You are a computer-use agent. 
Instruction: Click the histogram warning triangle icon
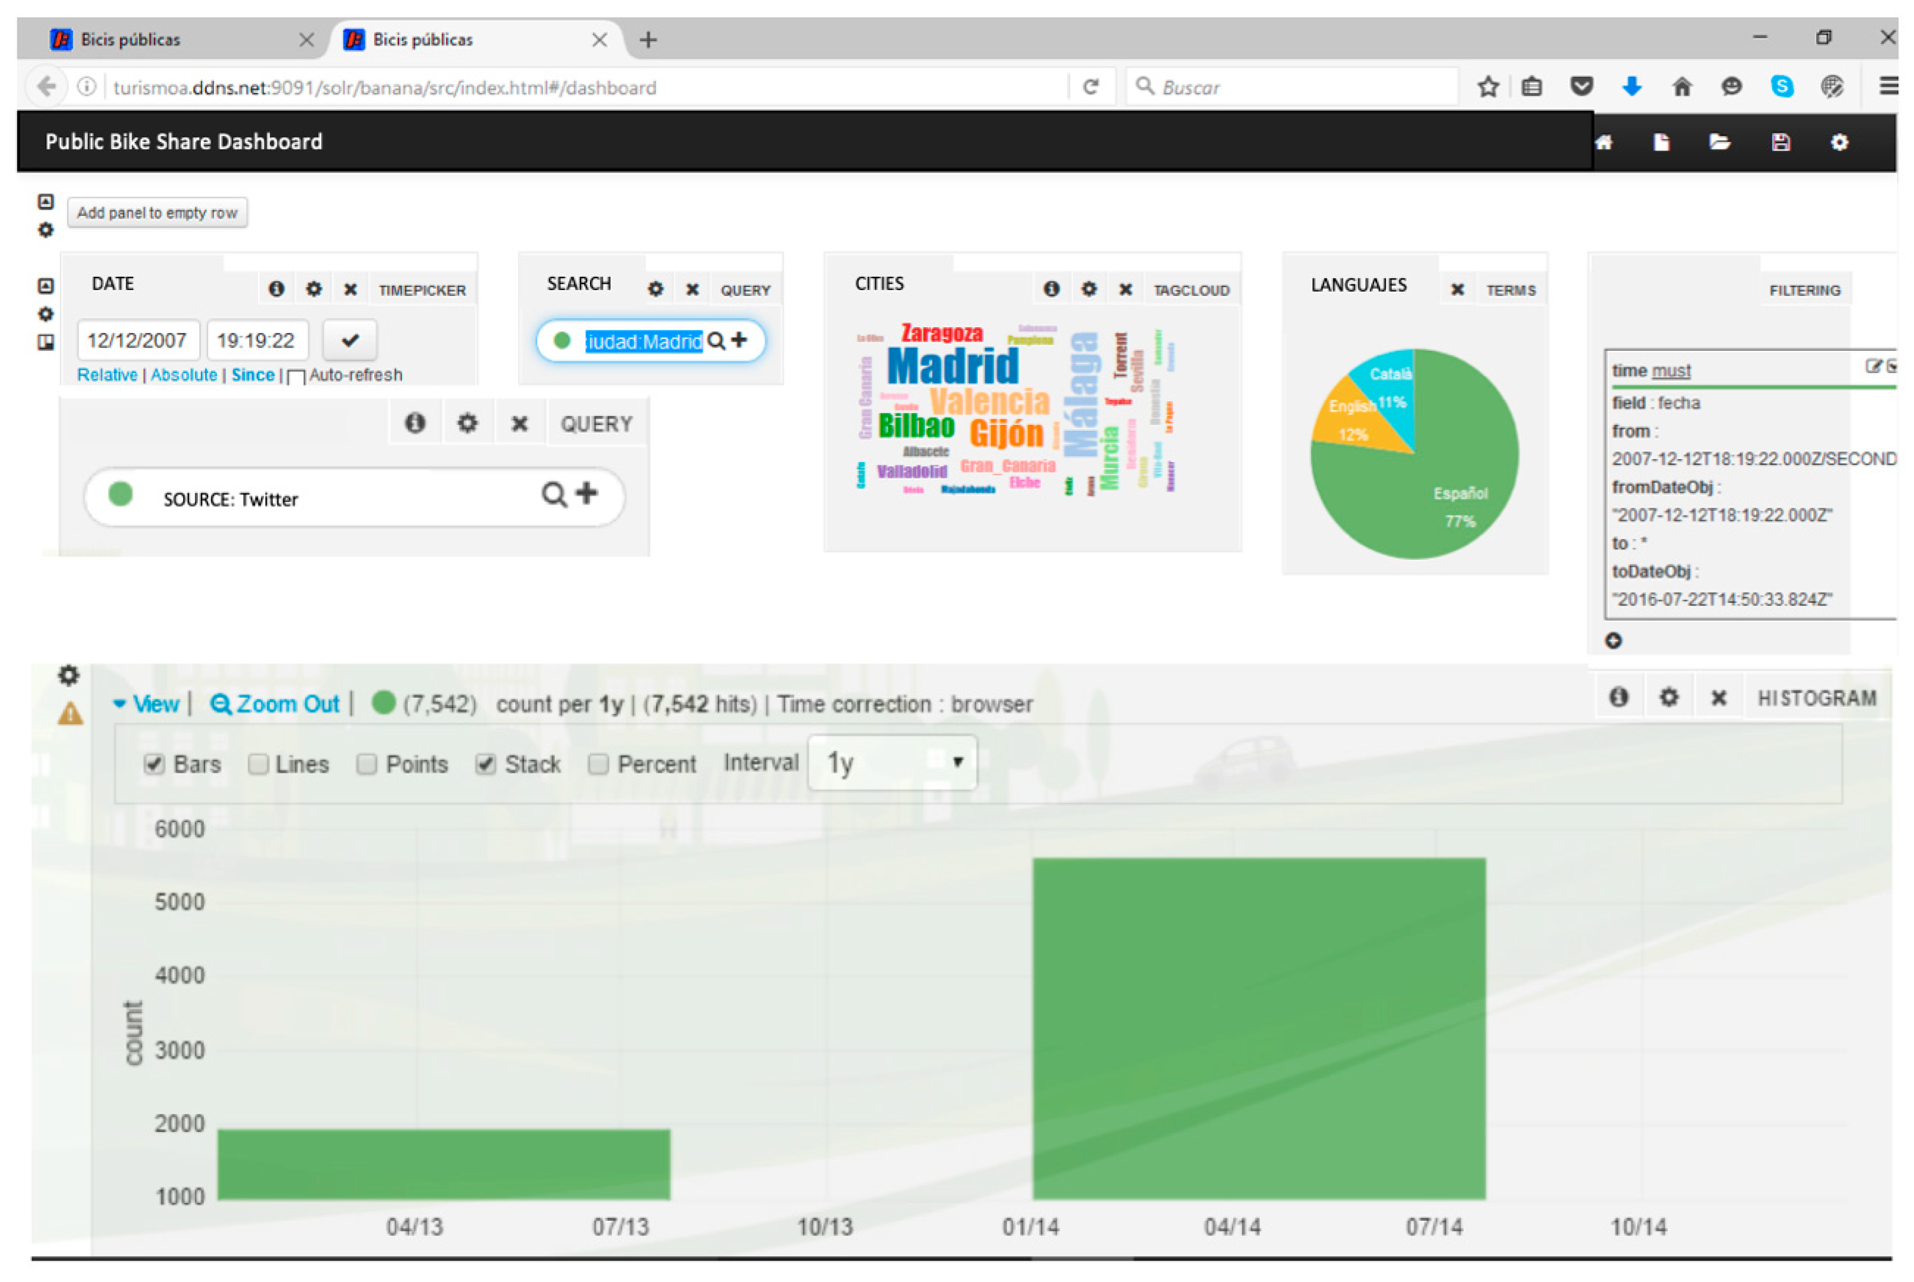pos(71,714)
